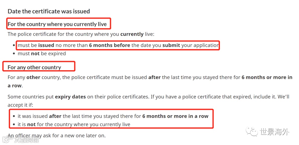Click bullet 'must be issued no more than 6 months'

[118, 45]
